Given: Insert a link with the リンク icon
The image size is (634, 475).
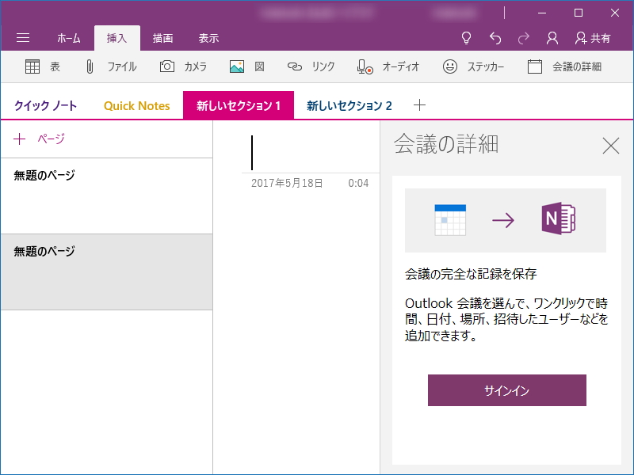Looking at the screenshot, I should [x=311, y=66].
